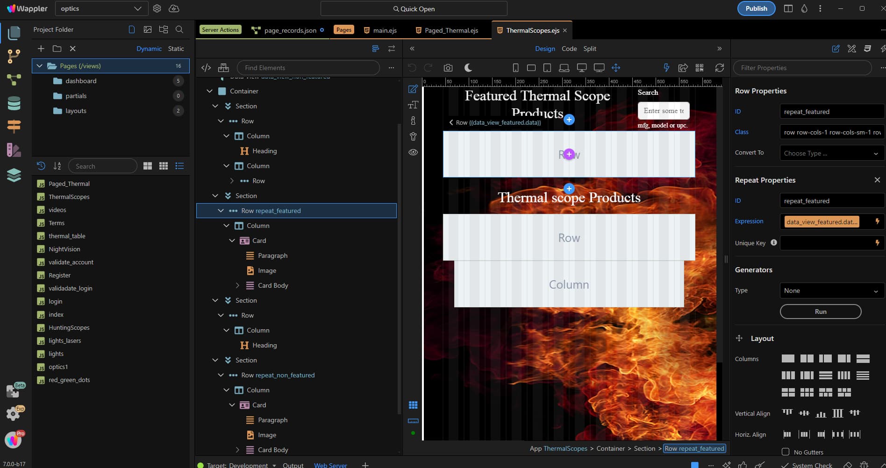Click the lightning bolt App Data icon
The width and height of the screenshot is (886, 468).
666,68
